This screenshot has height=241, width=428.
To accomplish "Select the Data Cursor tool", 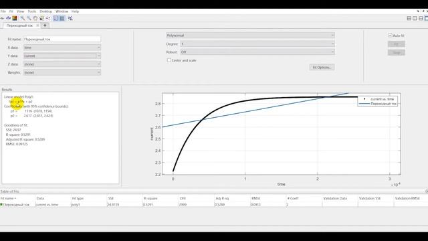I will [x=41, y=18].
